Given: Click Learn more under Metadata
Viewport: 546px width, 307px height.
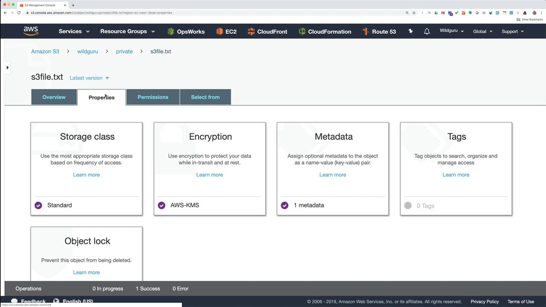Looking at the screenshot, I should point(333,175).
